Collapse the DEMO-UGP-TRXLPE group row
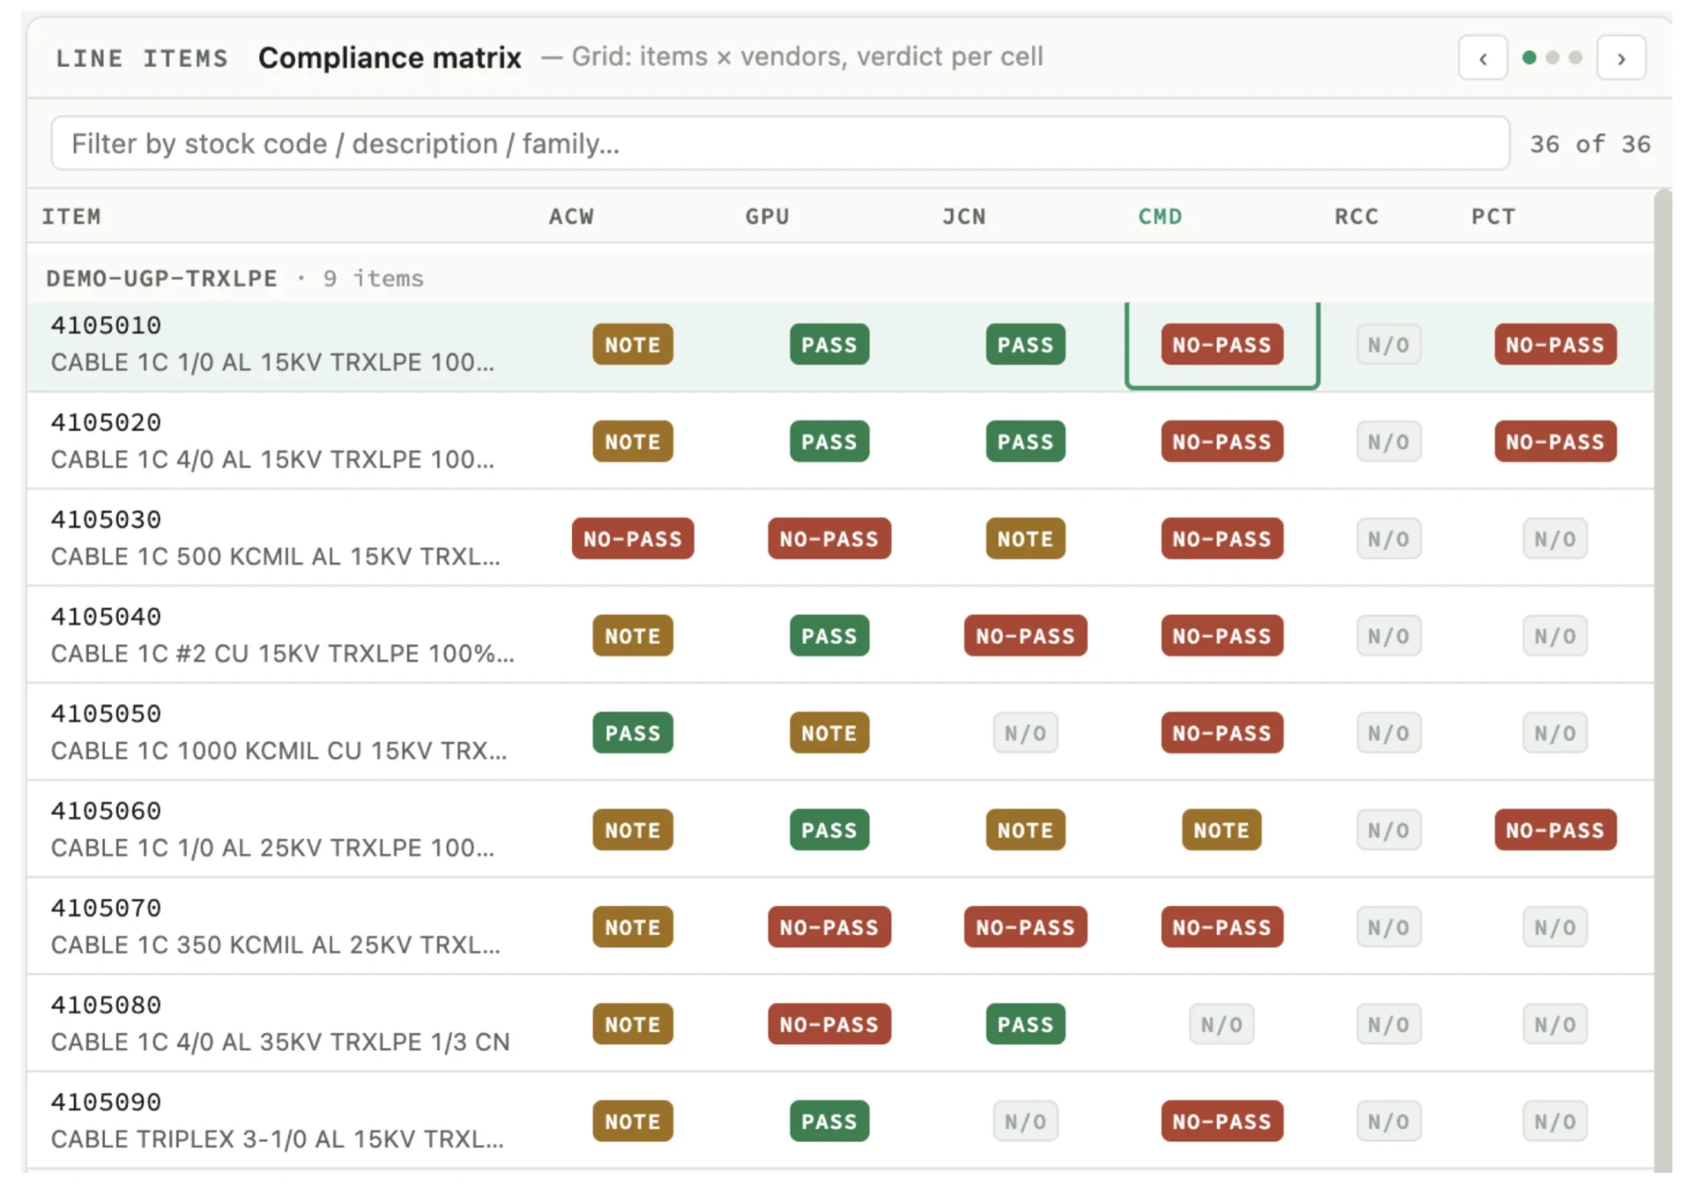The width and height of the screenshot is (1695, 1194). (x=839, y=278)
